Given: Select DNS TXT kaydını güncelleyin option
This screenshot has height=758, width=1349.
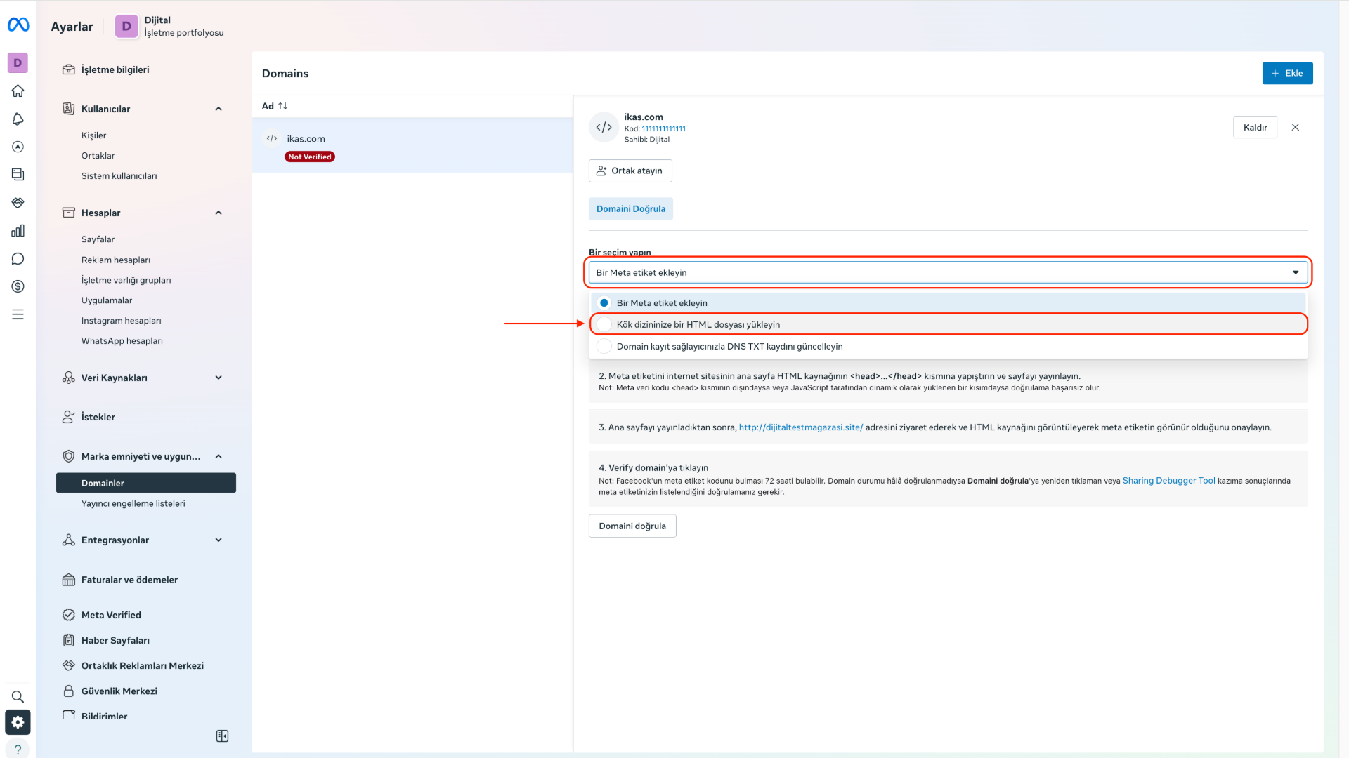Looking at the screenshot, I should click(949, 347).
